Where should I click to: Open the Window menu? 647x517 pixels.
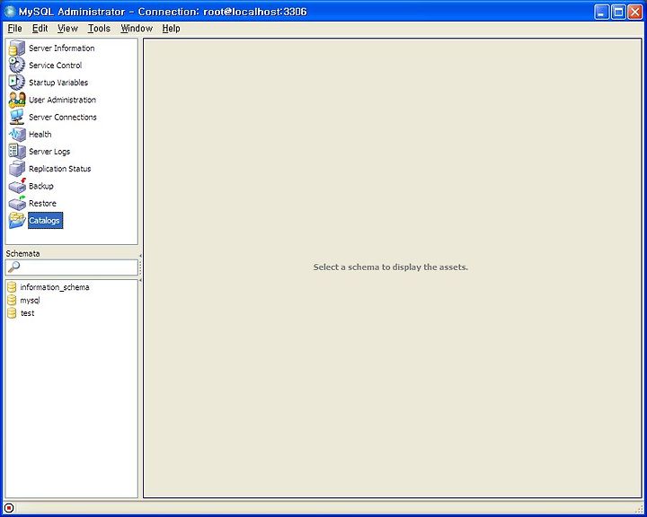pyautogui.click(x=137, y=29)
